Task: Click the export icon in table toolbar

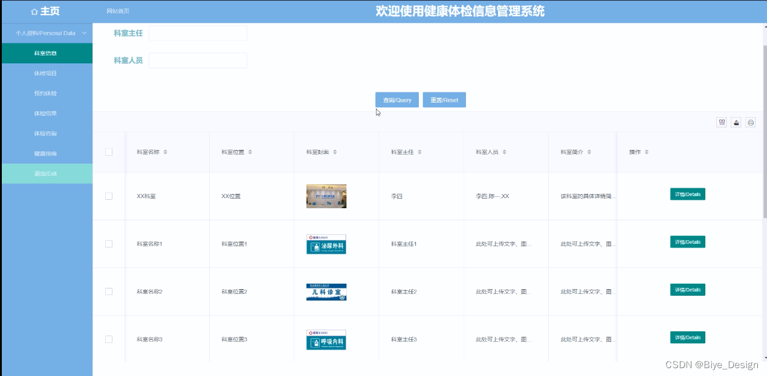Action: tap(736, 123)
